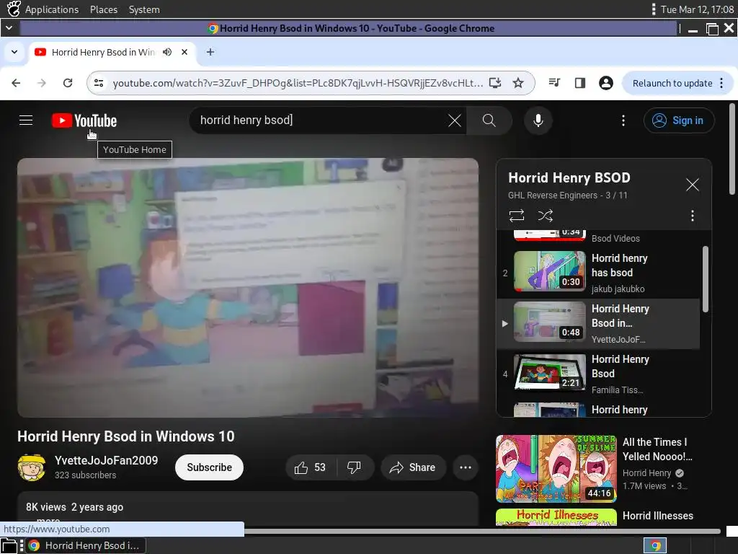Reload the page
Viewport: 738px width, 554px height.
tap(68, 84)
